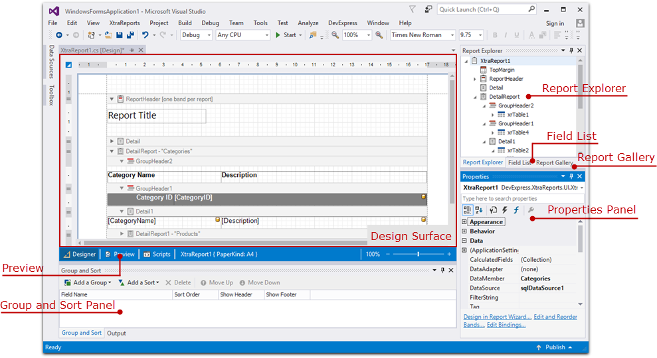The width and height of the screenshot is (657, 358).
Task: Click the Italic formatting icon
Action: (506, 35)
